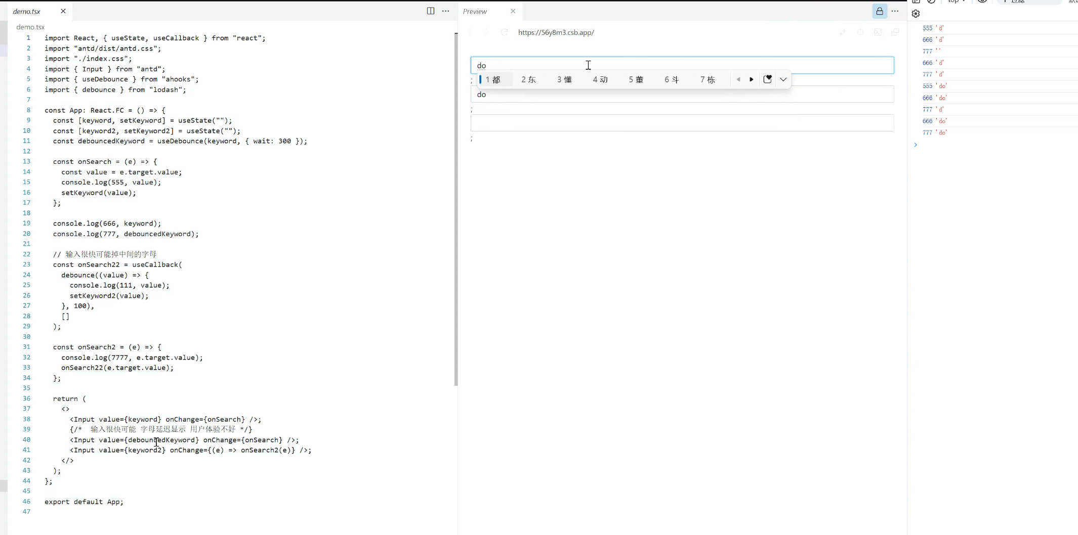Split the editor with the split-view icon
The height and width of the screenshot is (535, 1078).
tap(431, 11)
